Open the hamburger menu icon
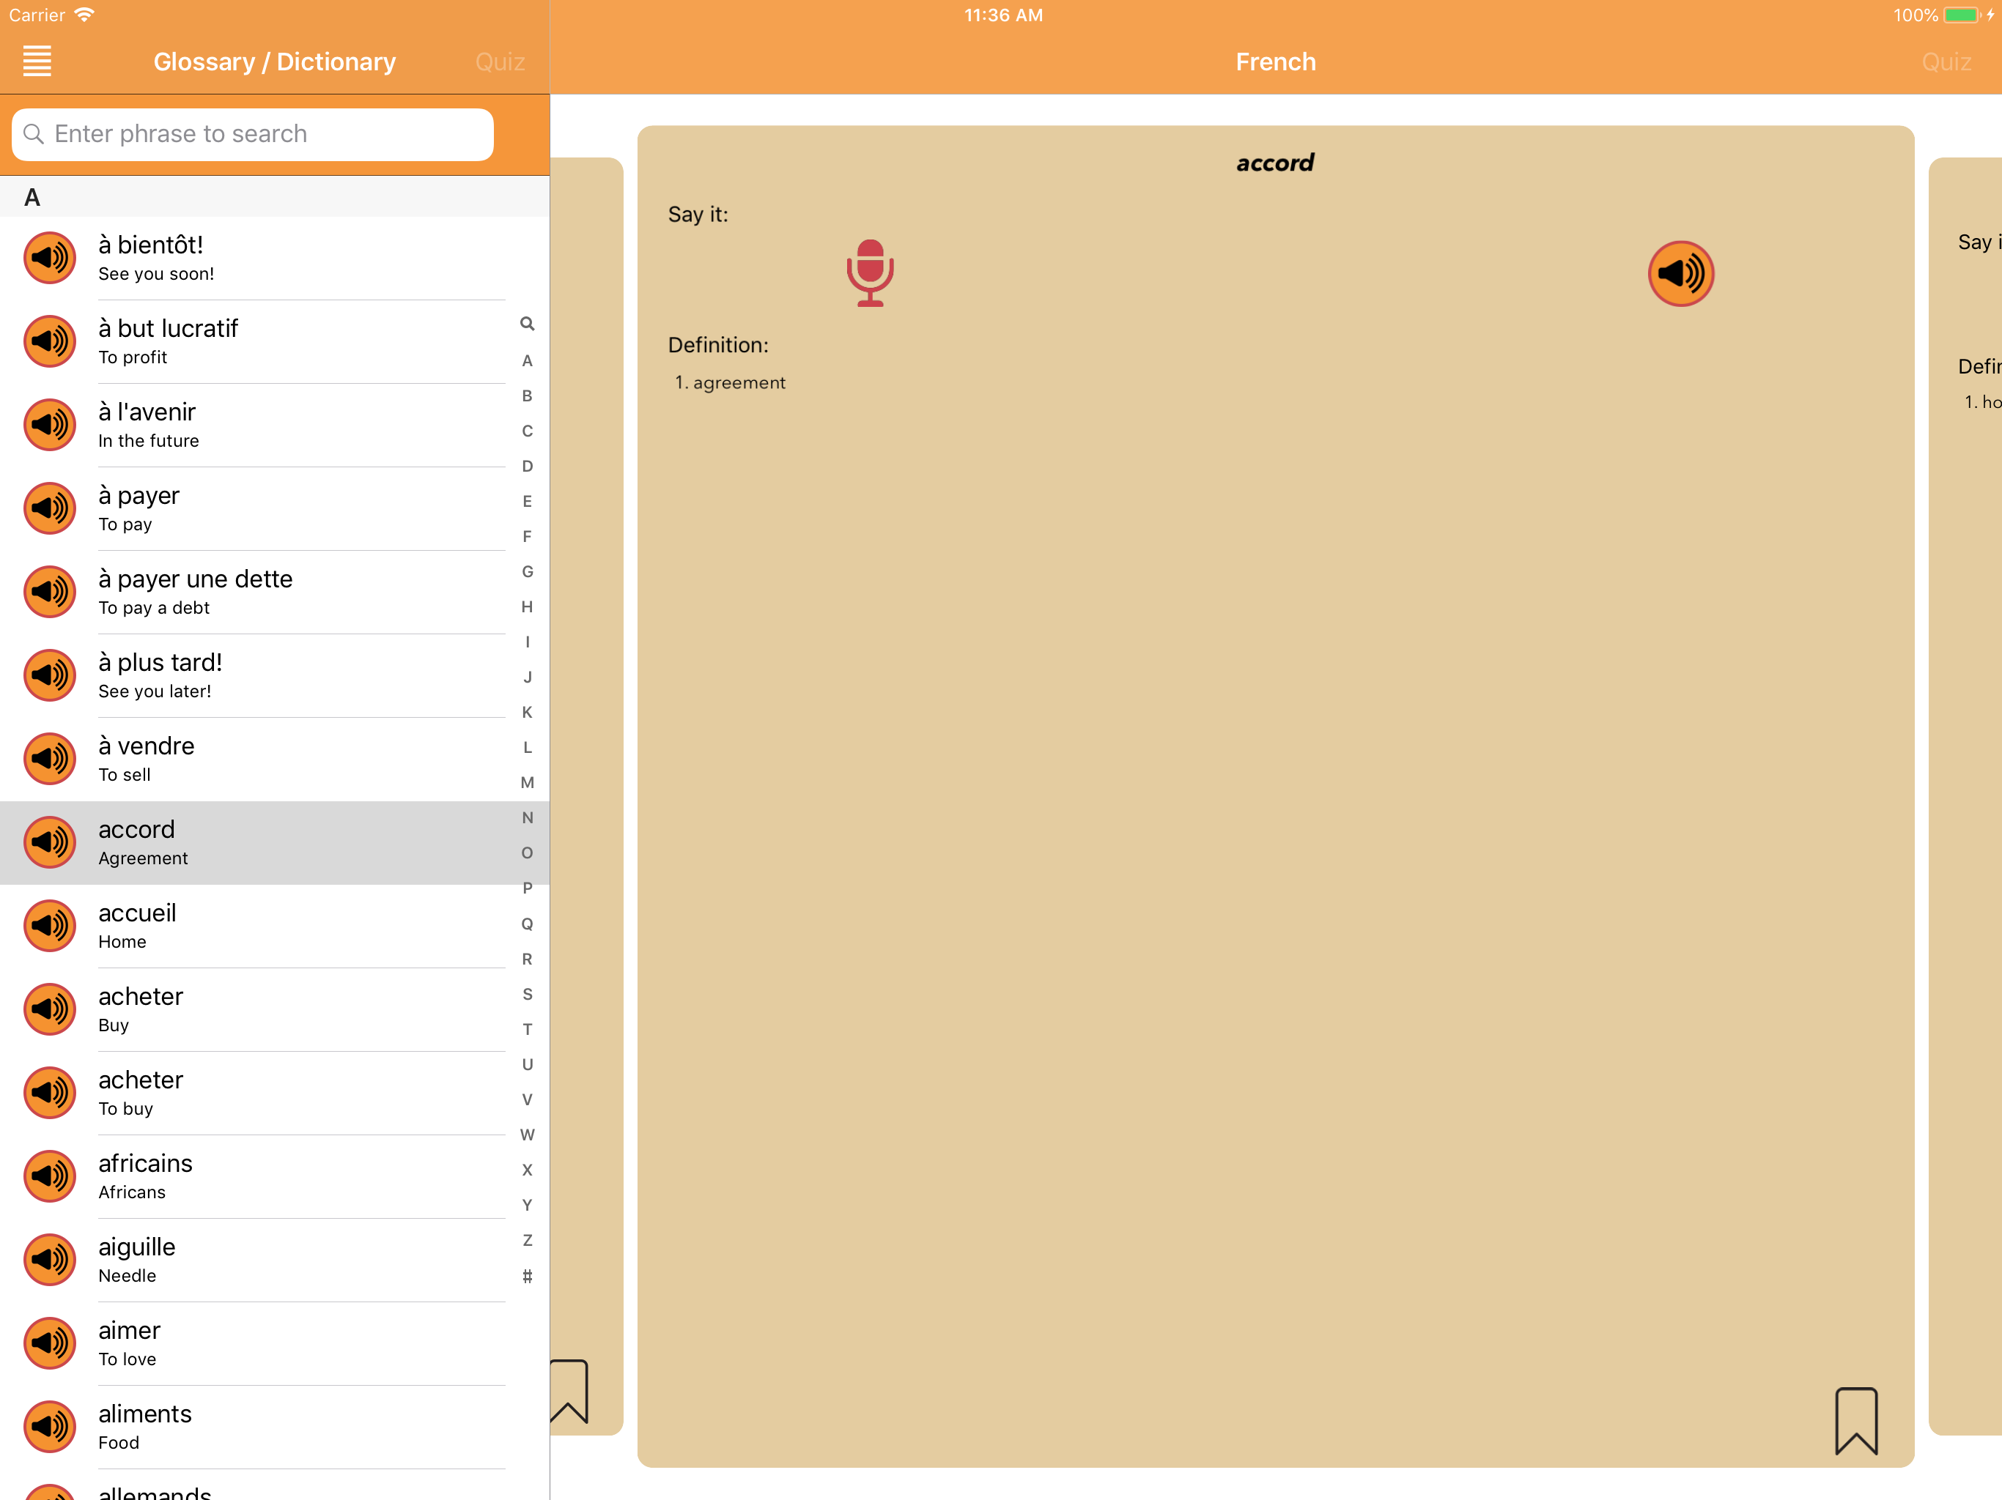The width and height of the screenshot is (2002, 1500). 37,62
